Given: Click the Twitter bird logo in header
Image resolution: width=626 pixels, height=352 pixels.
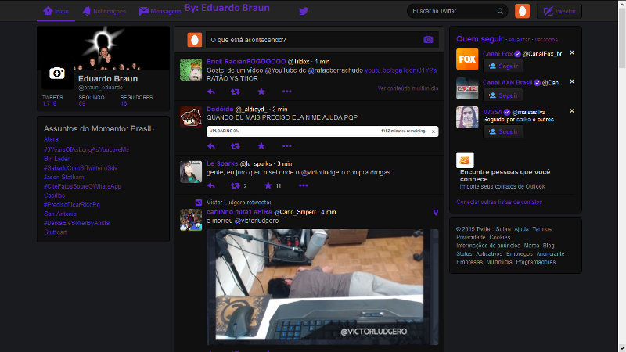Looking at the screenshot, I should click(x=304, y=11).
